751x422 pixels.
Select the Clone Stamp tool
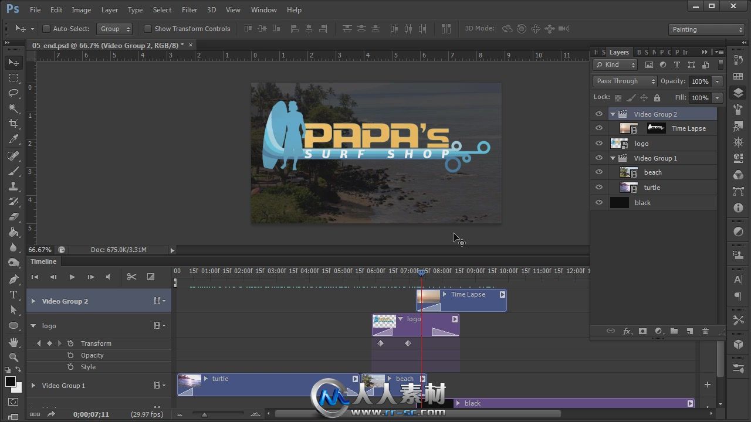coord(13,186)
